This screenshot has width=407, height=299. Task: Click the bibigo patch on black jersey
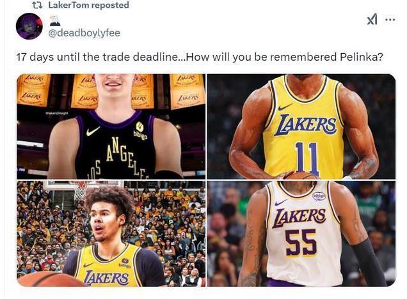(140, 130)
